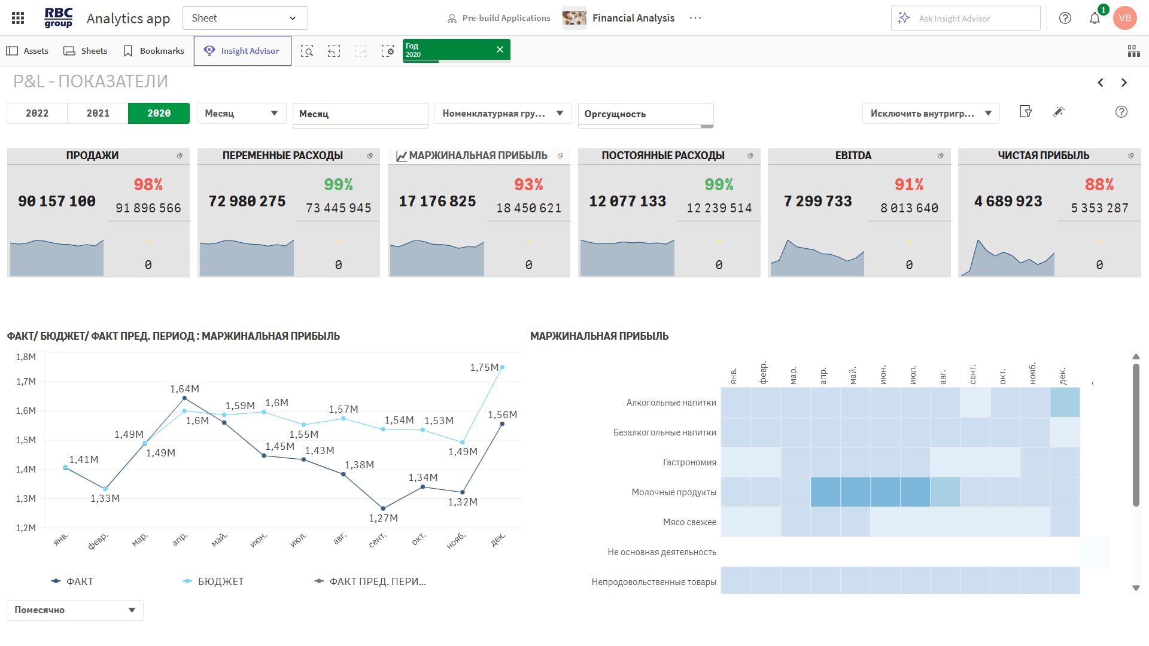The image size is (1149, 646).
Task: Click the smart search selection icon
Action: coord(307,51)
